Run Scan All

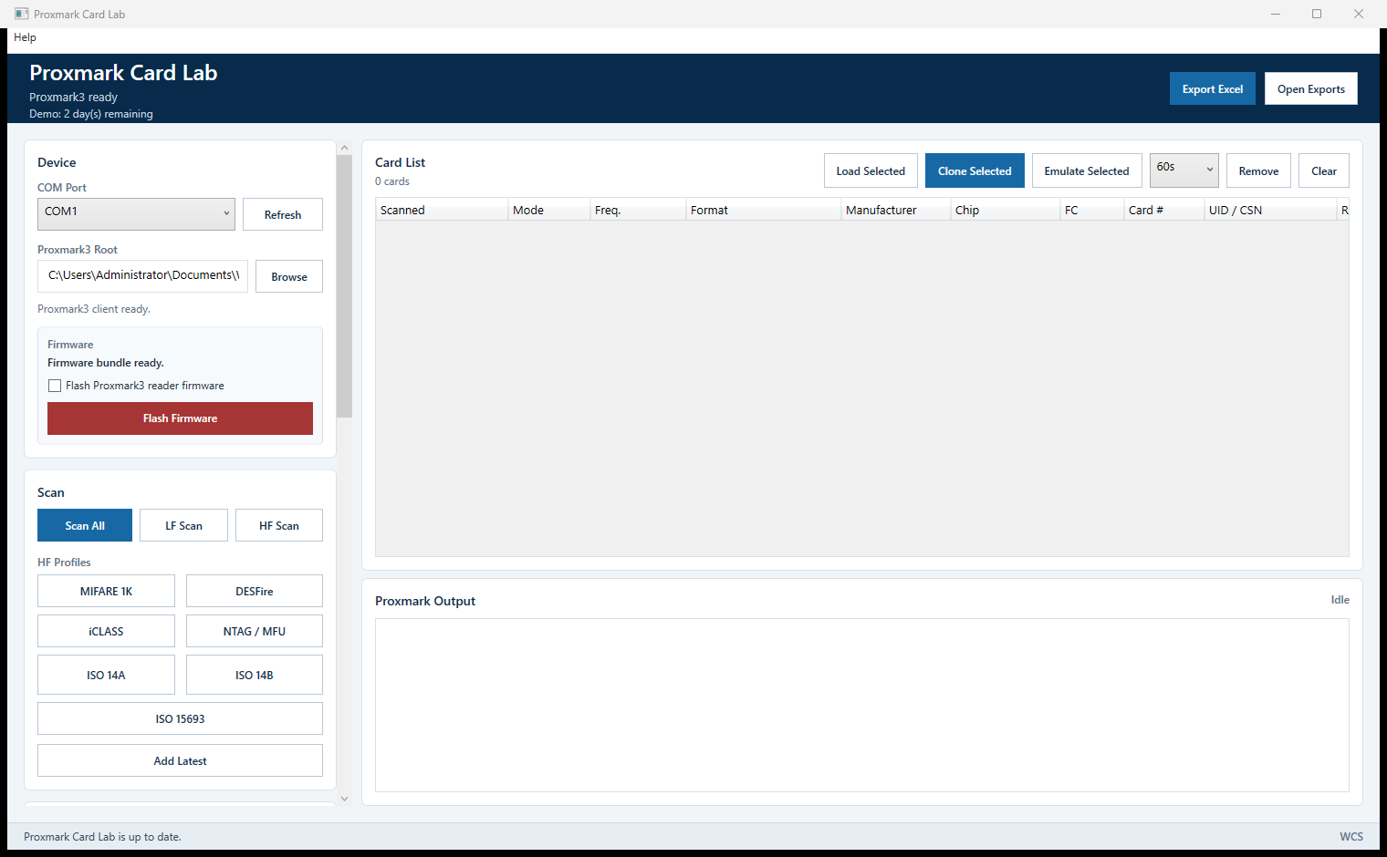click(x=85, y=525)
